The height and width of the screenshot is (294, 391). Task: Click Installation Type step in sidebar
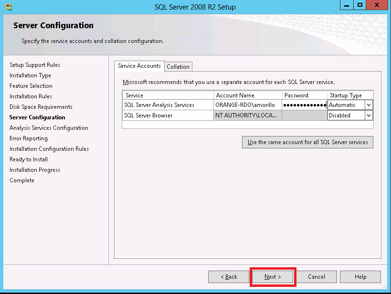[x=30, y=75]
